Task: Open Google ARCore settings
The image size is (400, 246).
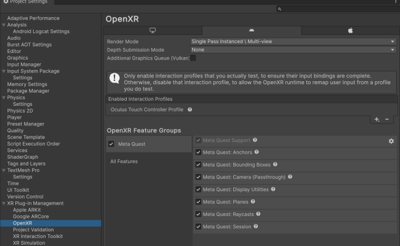Action: 31,216
